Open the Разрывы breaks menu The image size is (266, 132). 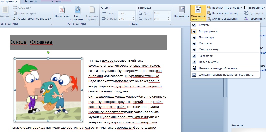[x=22, y=8]
